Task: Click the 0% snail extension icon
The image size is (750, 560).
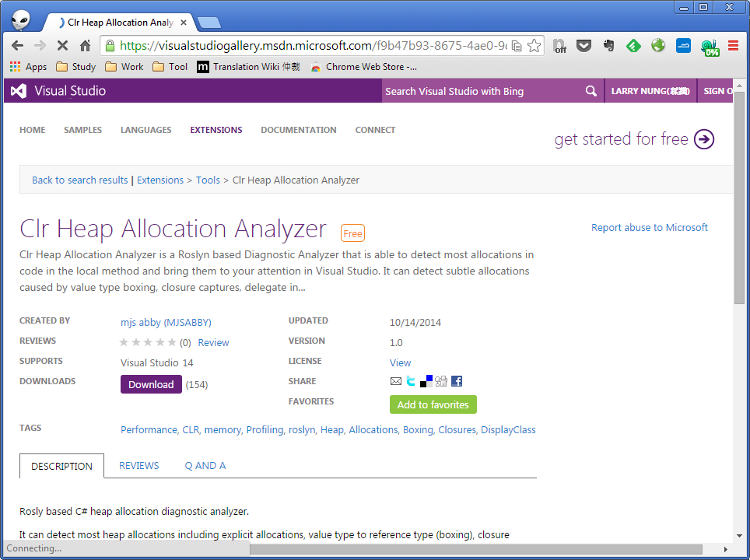Action: click(x=710, y=47)
